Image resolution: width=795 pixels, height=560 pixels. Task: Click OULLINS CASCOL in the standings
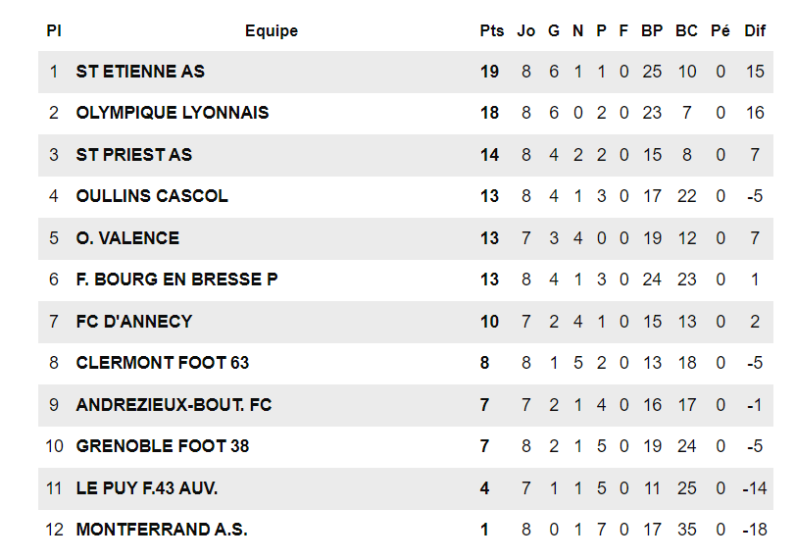click(152, 196)
